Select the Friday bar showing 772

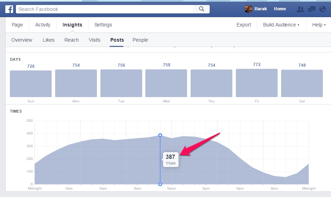pos(256,83)
